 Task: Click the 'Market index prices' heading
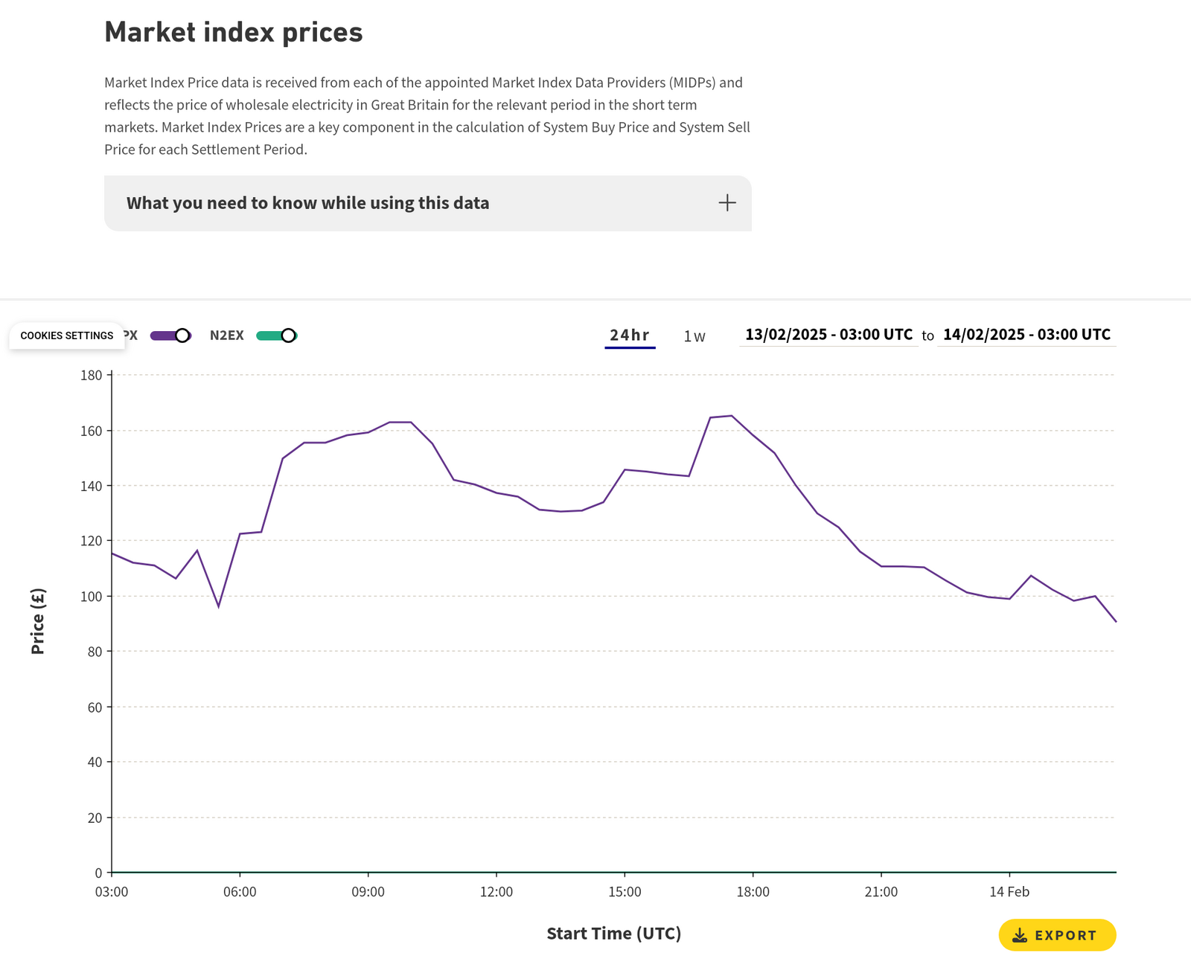[x=234, y=33]
